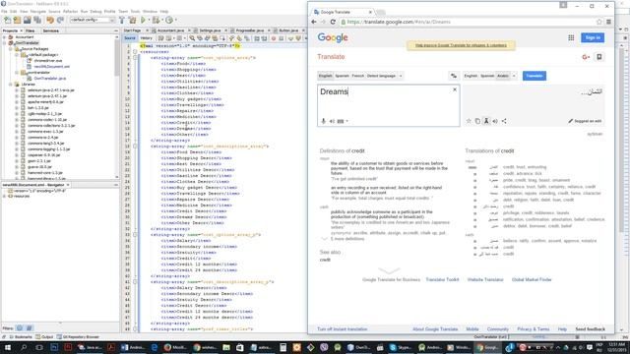Open Refactor menu in NetBeans
Screen dimensions: 630x354
pos(70,11)
